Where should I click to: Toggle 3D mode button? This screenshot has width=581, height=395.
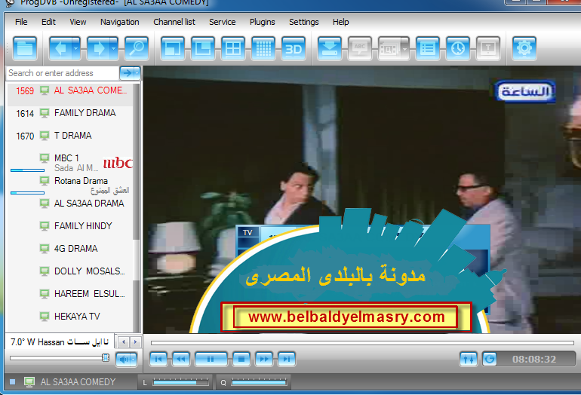pos(294,48)
